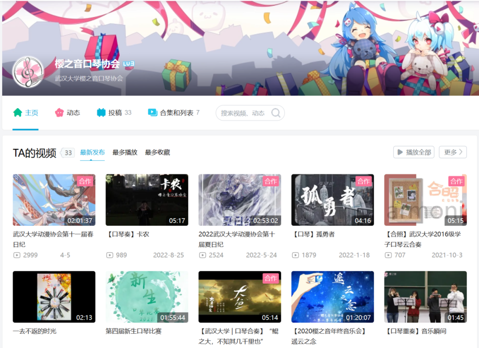Click the green home icon
Screen dimensions: 479x348
pyautogui.click(x=18, y=113)
